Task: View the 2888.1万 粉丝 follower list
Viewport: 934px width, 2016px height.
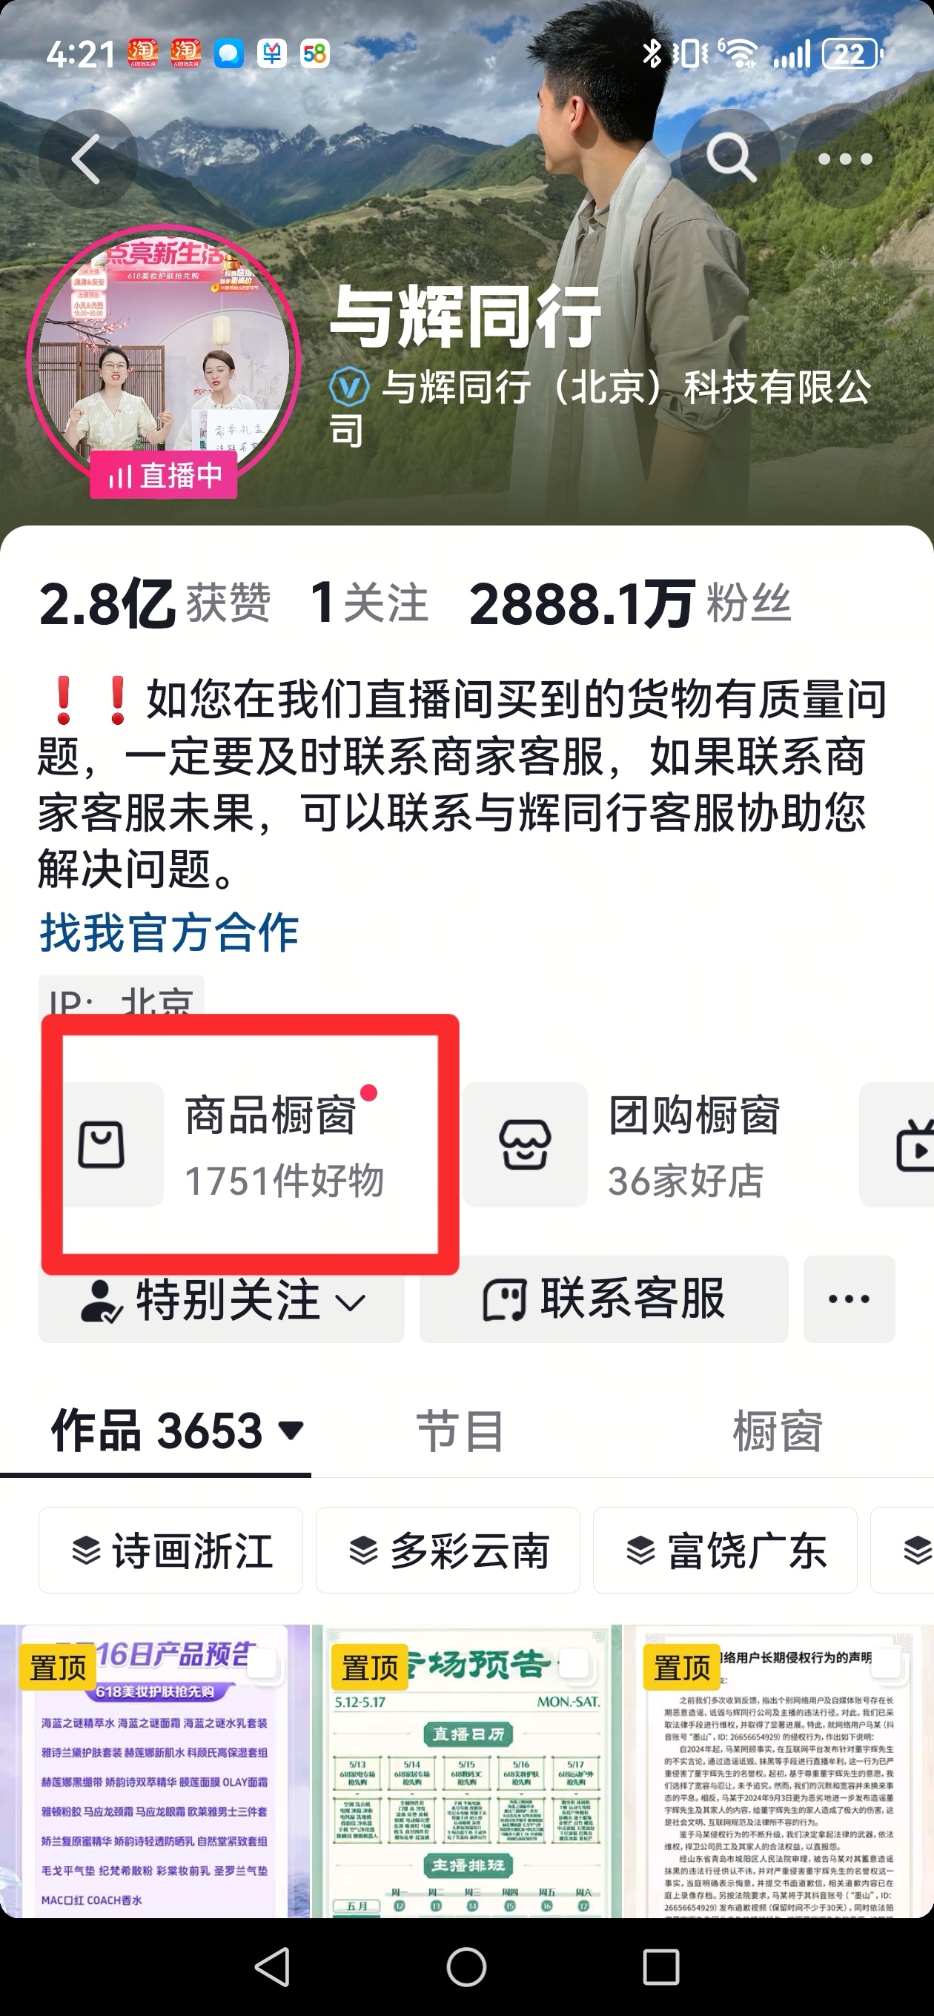Action: (x=630, y=603)
